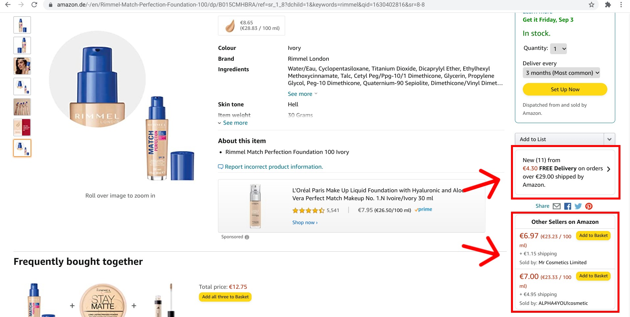Open the Quantity dropdown

coord(559,49)
